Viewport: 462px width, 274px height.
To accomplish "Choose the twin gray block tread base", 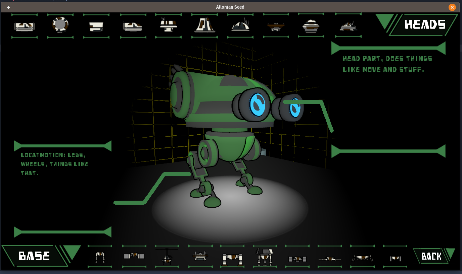I will 134,256.
